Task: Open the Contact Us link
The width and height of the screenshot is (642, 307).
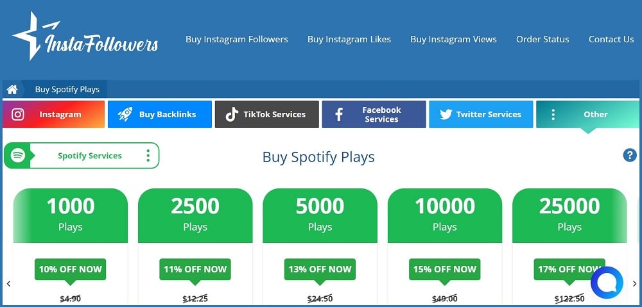Action: [x=611, y=39]
